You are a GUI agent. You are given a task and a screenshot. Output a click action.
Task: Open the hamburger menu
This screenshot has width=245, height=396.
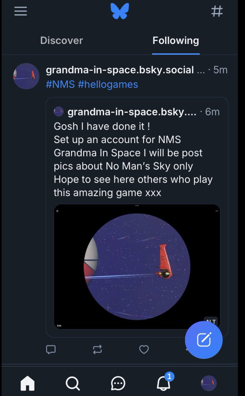point(20,12)
